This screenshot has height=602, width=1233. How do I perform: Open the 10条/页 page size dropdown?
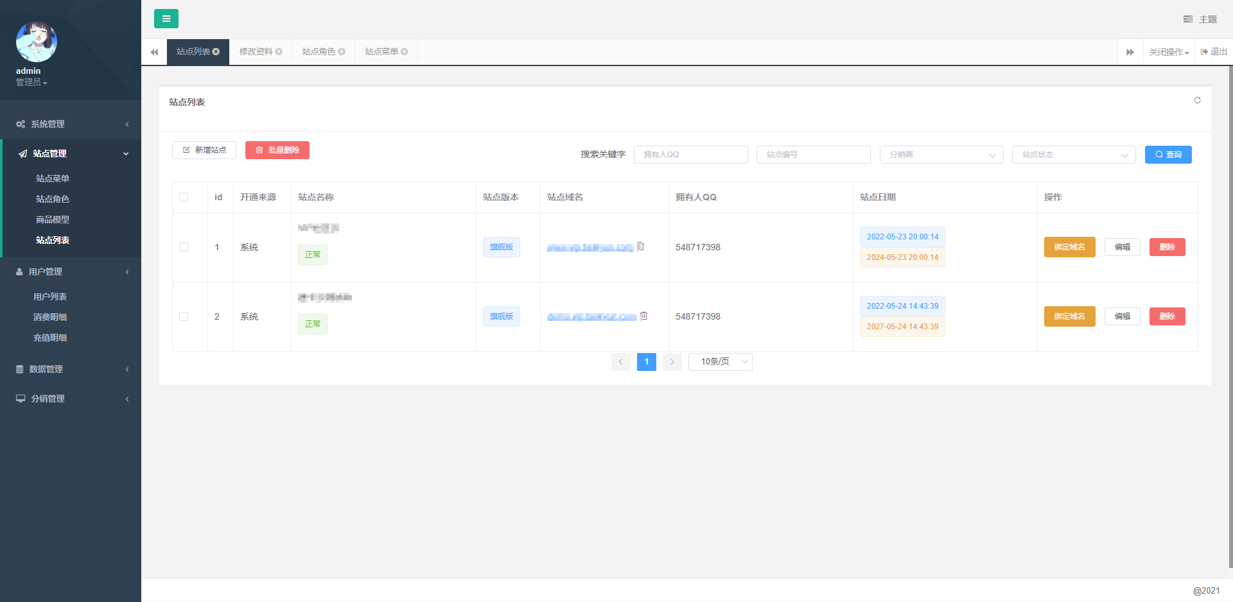pos(720,362)
